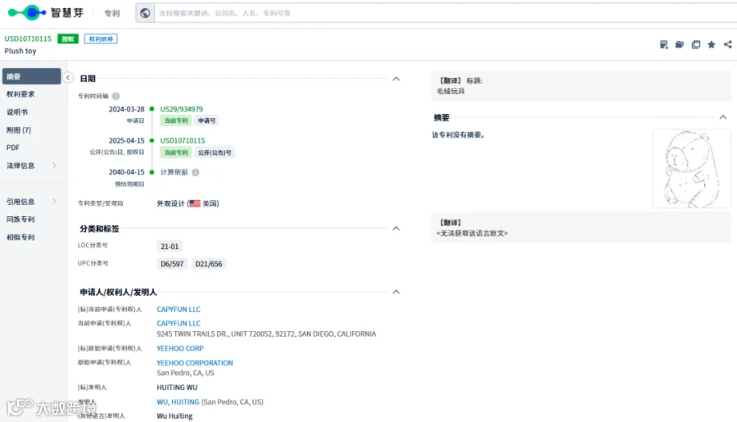Click LOC classification 21-01 tag
The height and width of the screenshot is (422, 737).
(170, 246)
